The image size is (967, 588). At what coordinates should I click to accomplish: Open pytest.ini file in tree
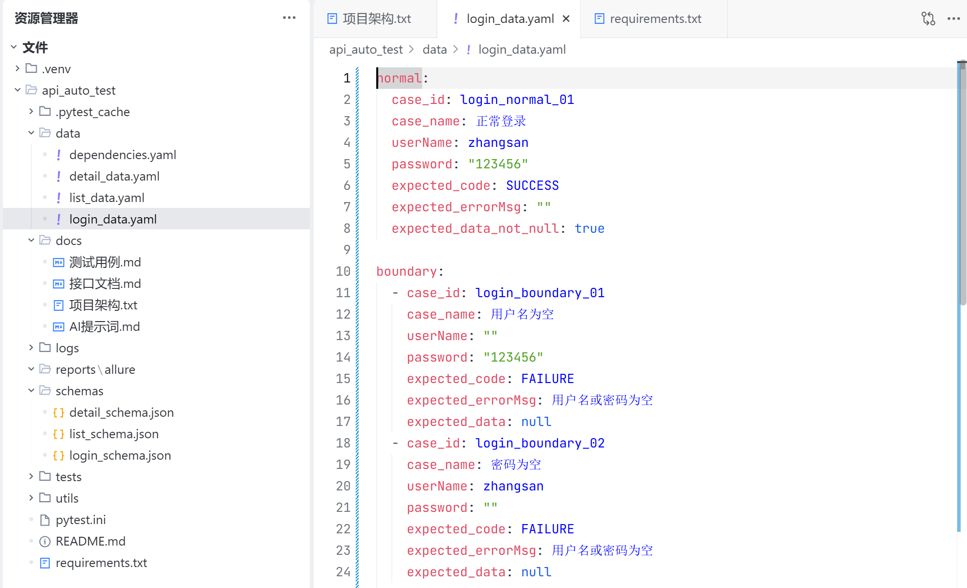81,520
